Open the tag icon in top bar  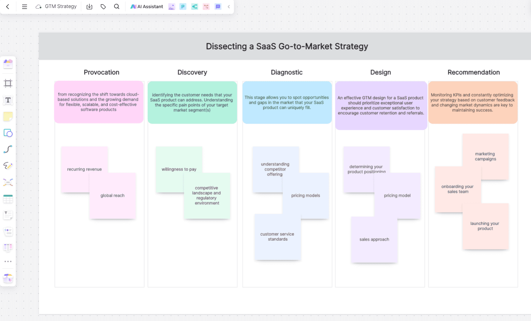point(103,6)
